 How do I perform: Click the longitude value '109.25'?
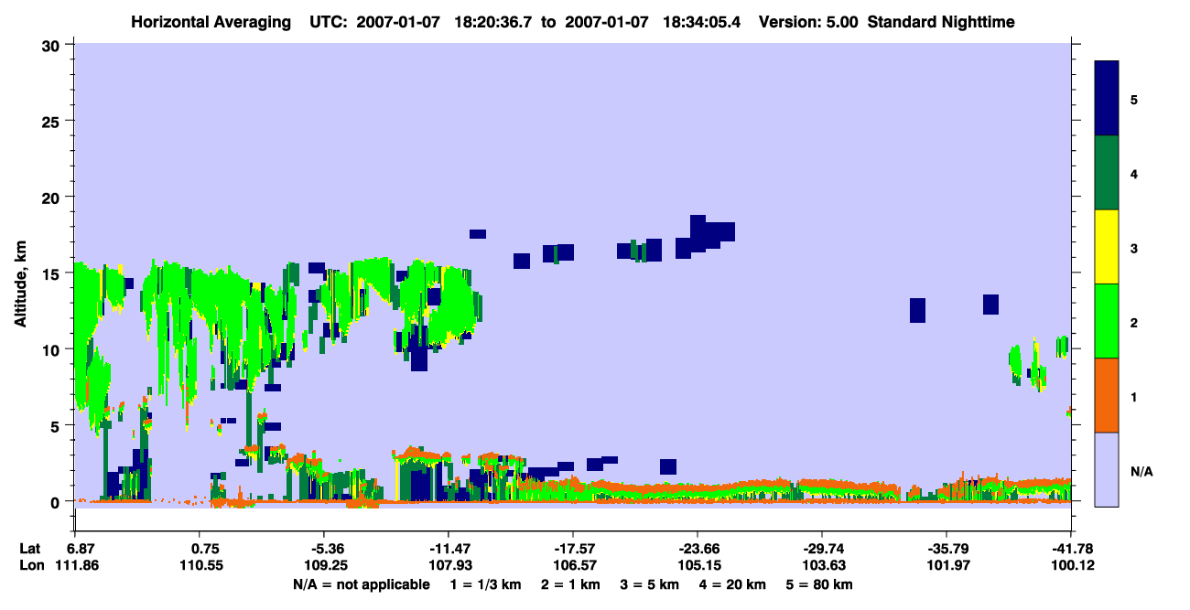[324, 566]
